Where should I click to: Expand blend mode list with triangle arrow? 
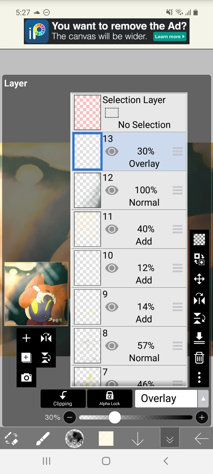(203, 399)
